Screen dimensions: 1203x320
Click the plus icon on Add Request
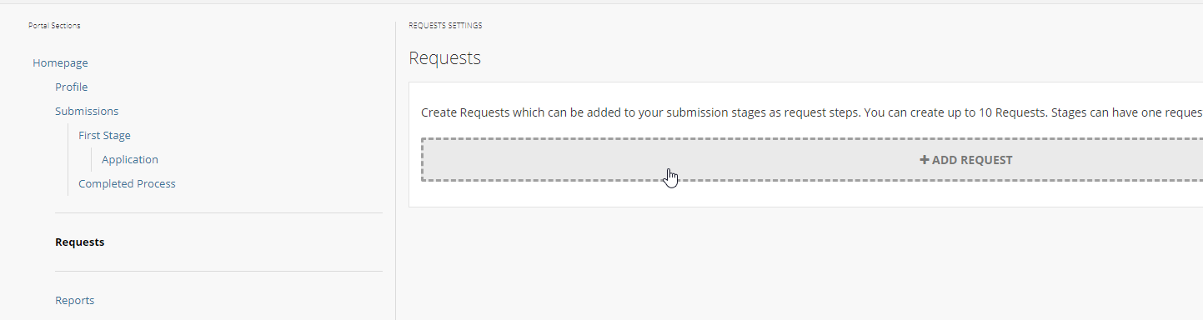coord(925,160)
